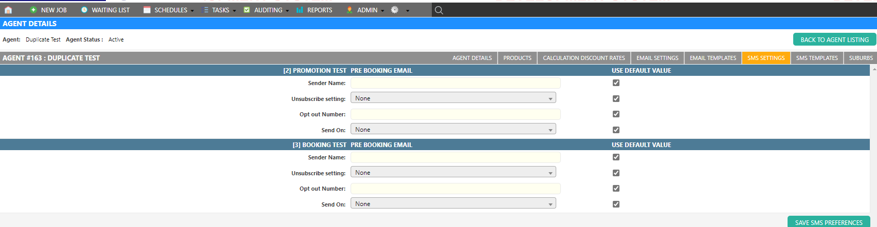Image resolution: width=877 pixels, height=227 pixels.
Task: Click the green plus New Job icon
Action: point(33,10)
